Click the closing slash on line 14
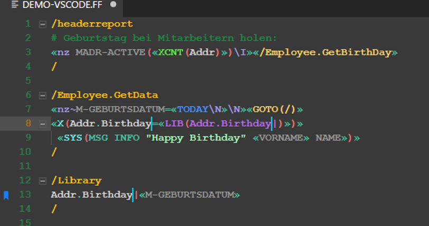Viewport: 429px width, 226px height. coord(54,209)
